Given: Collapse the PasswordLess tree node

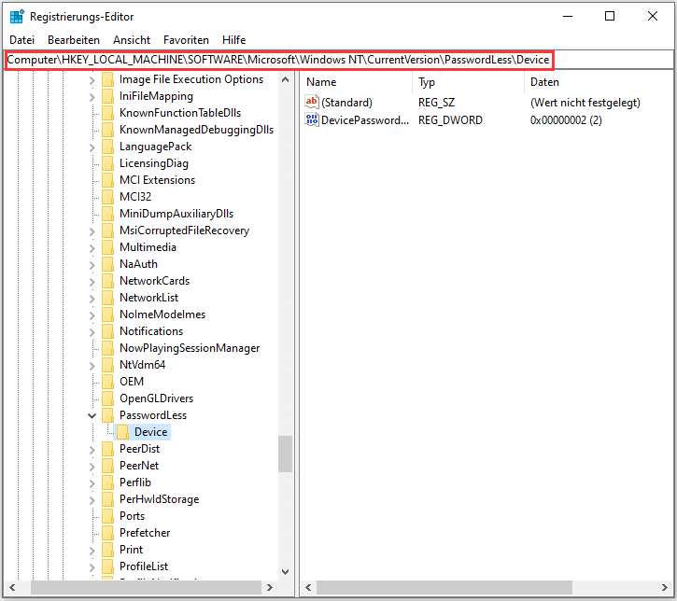Looking at the screenshot, I should pos(92,415).
